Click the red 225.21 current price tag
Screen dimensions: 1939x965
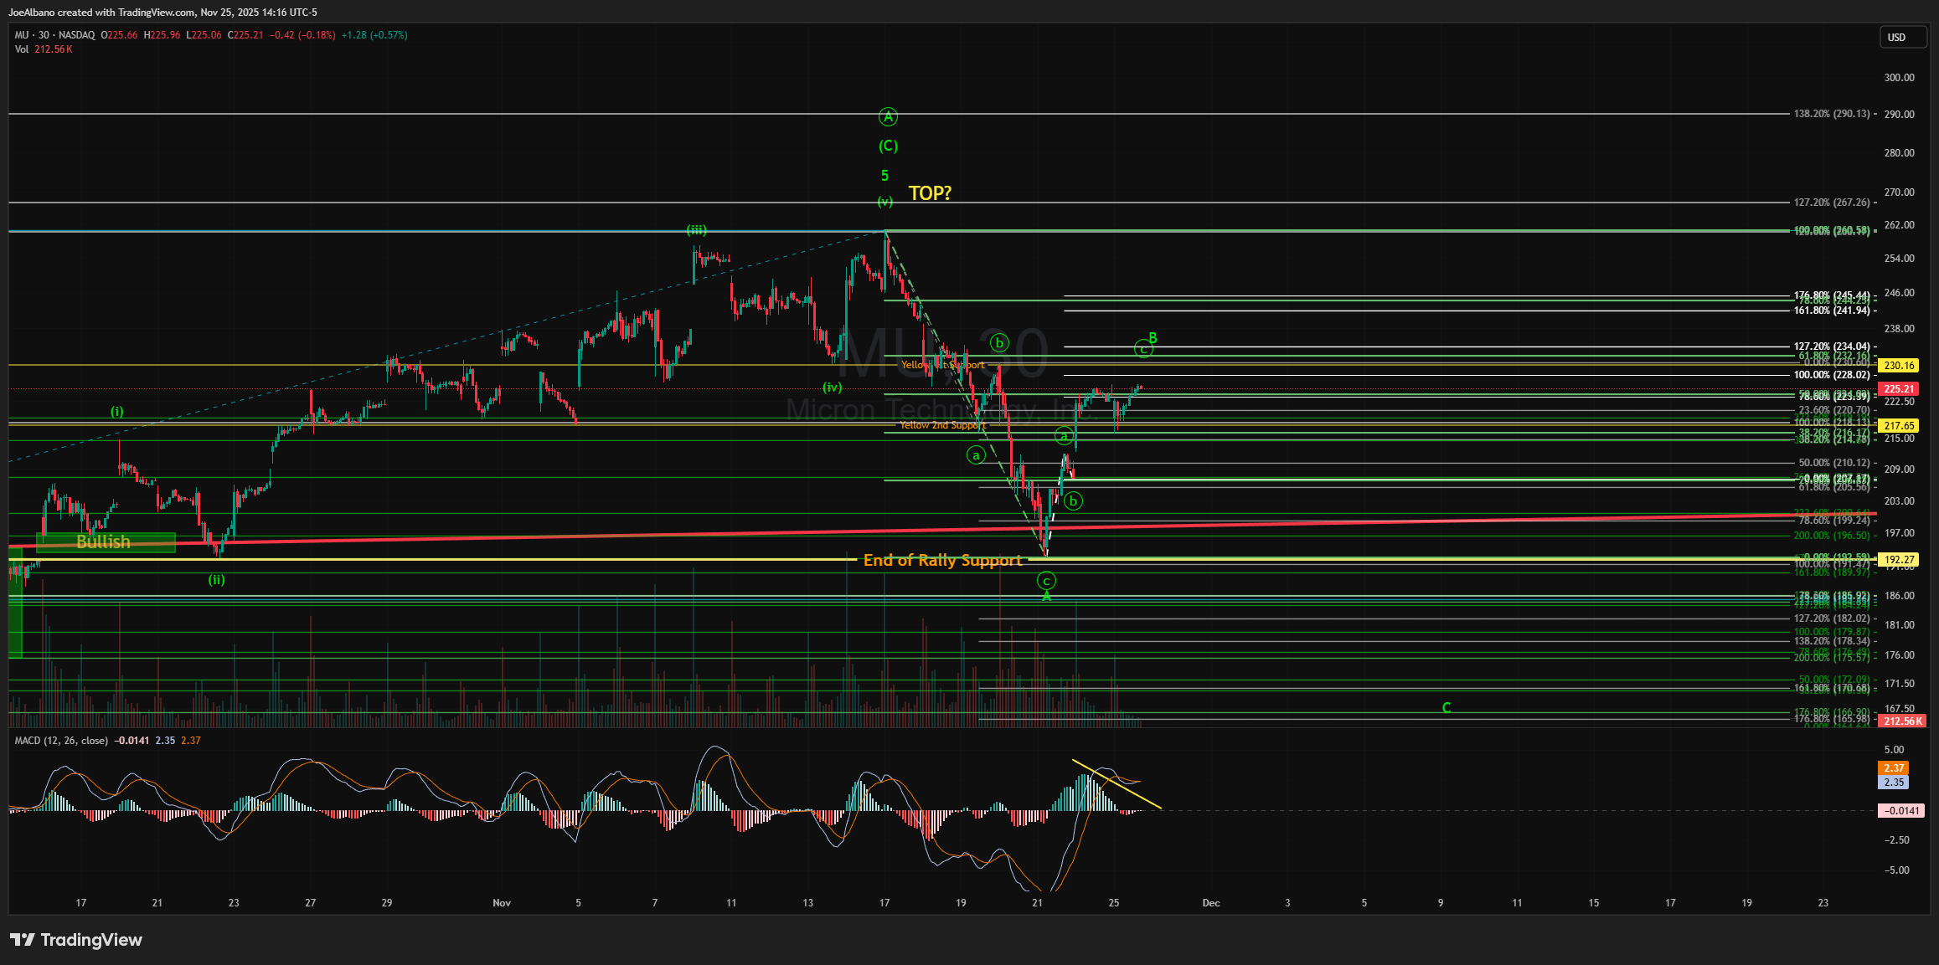point(1899,389)
